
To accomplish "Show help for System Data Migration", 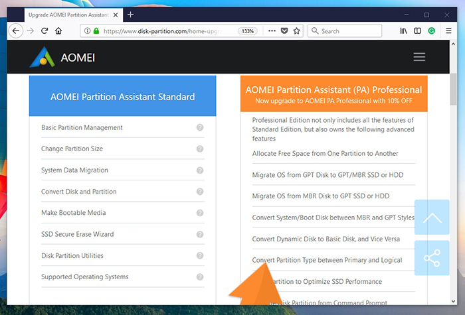I will [x=200, y=170].
